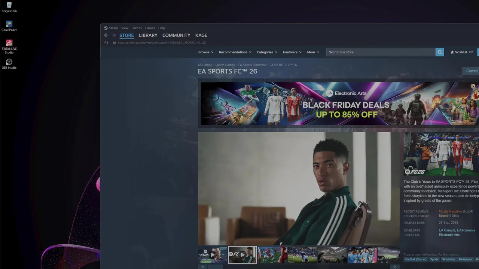
Task: Open the Recycle Bin desktop icon
Action: point(9,7)
